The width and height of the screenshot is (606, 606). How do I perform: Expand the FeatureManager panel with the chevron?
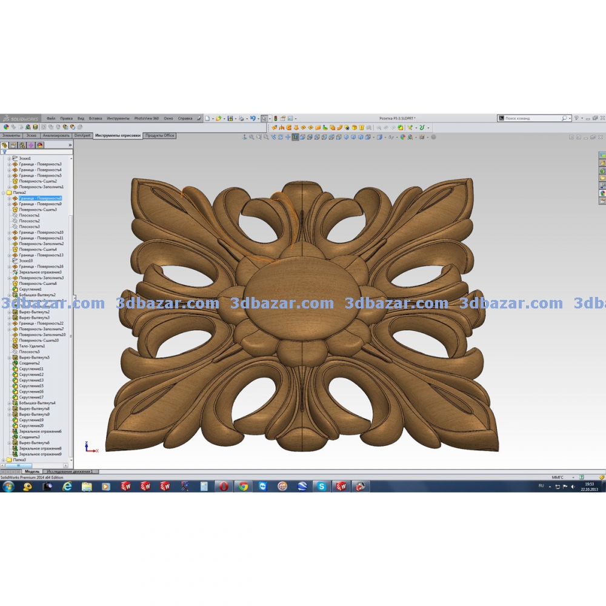[70, 145]
